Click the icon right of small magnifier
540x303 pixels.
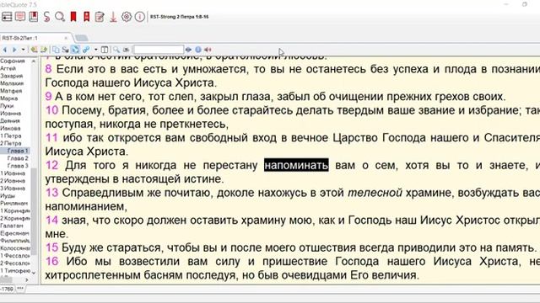(x=126, y=50)
